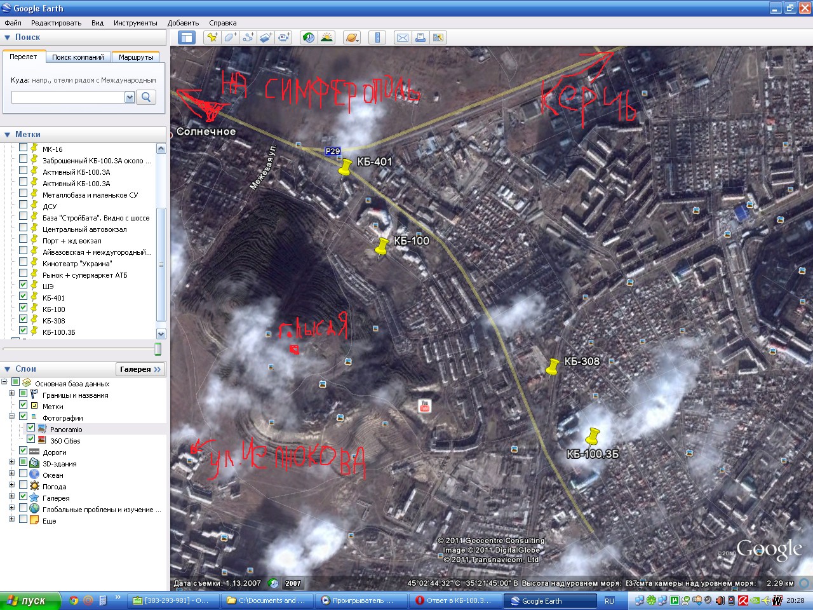The width and height of the screenshot is (813, 610).
Task: Uncheck the КБ-308 placemark checkbox
Action: point(24,320)
